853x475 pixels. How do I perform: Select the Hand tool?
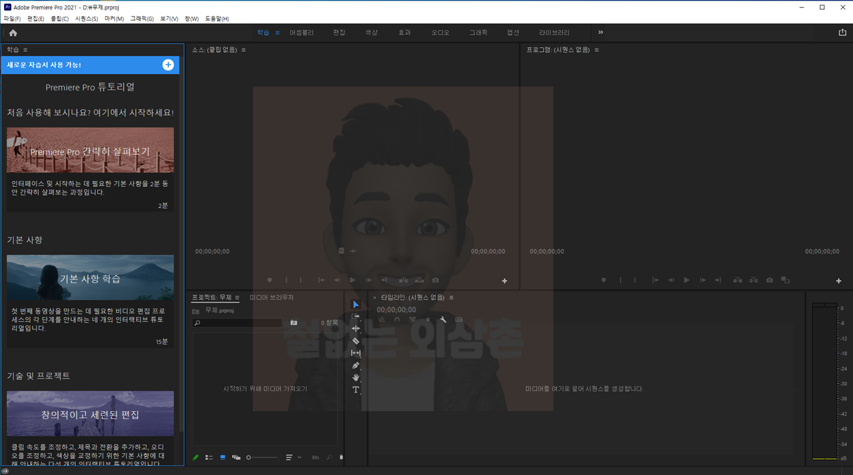pyautogui.click(x=356, y=377)
